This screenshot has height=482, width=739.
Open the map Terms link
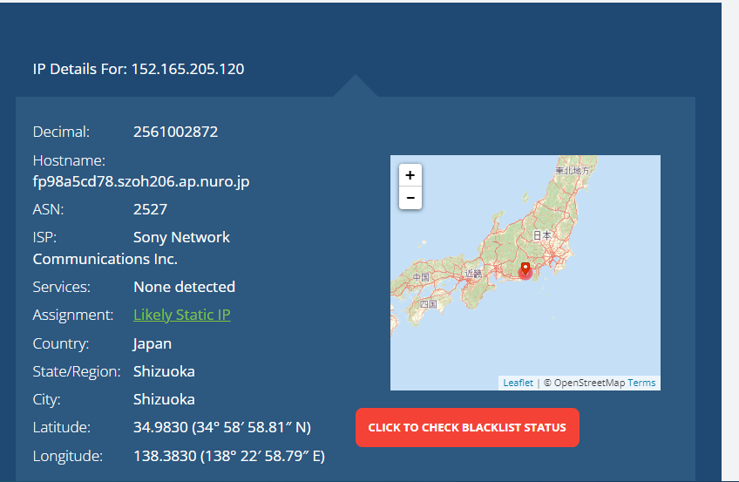(641, 383)
